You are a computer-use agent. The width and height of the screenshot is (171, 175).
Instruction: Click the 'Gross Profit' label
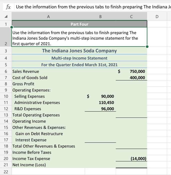click(23, 84)
